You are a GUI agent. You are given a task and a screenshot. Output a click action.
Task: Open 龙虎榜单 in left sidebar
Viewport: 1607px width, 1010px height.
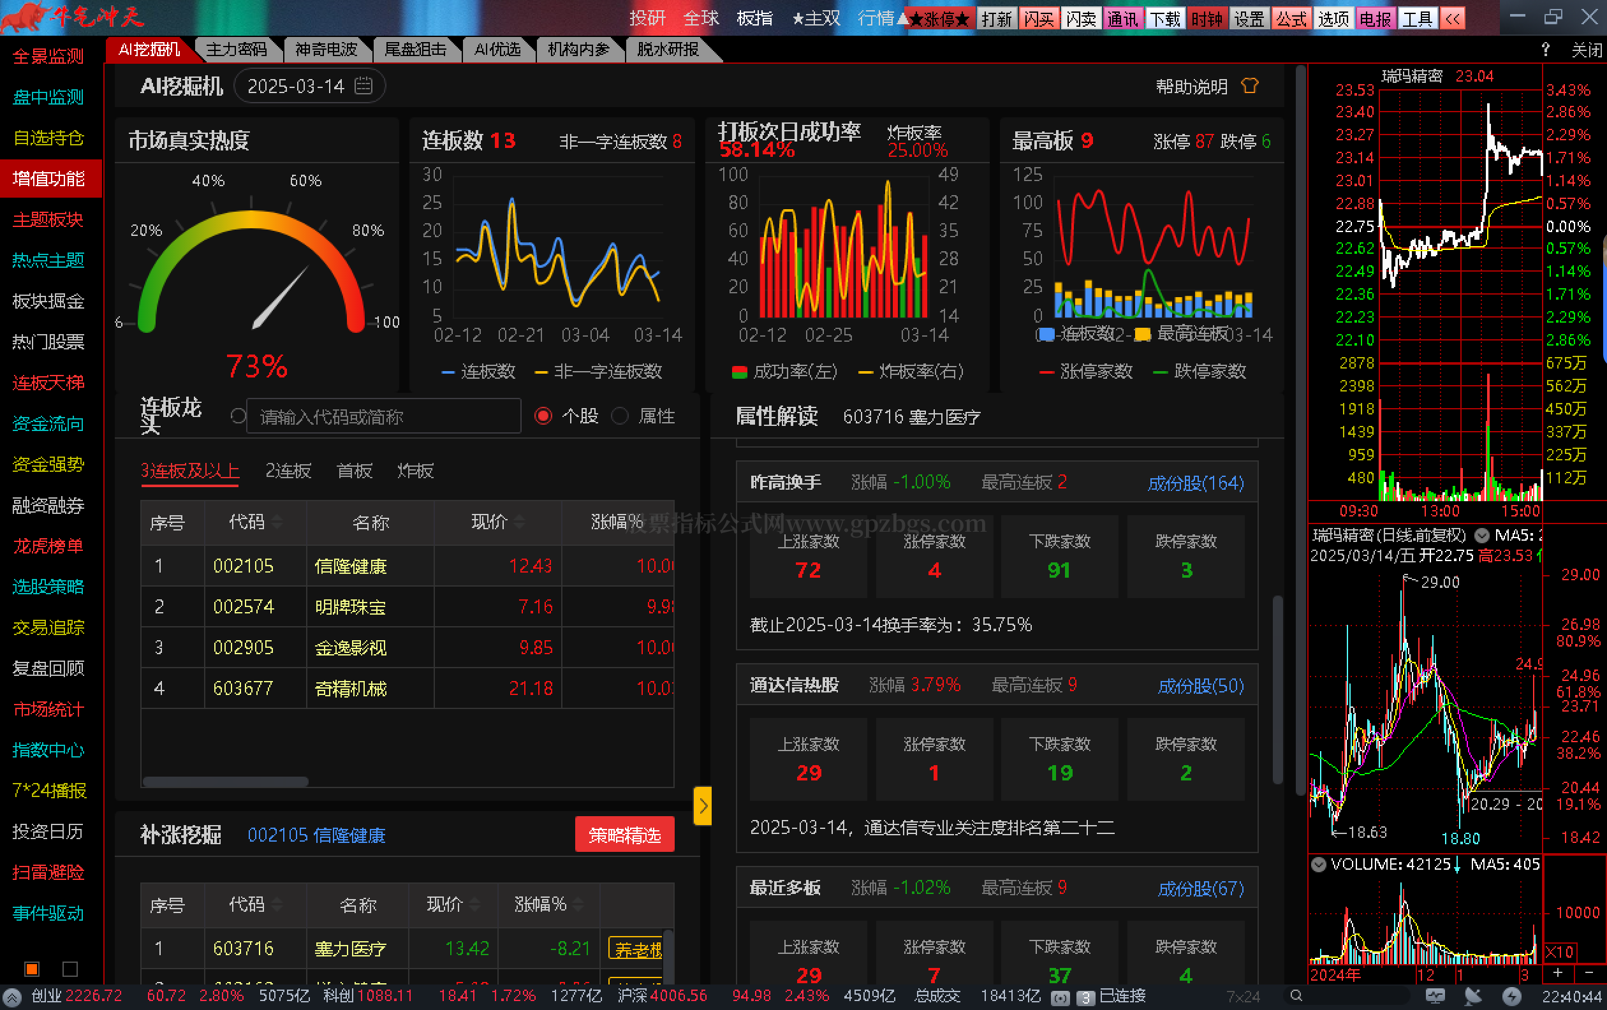[48, 546]
